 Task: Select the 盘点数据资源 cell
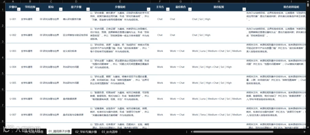tap(76, 99)
